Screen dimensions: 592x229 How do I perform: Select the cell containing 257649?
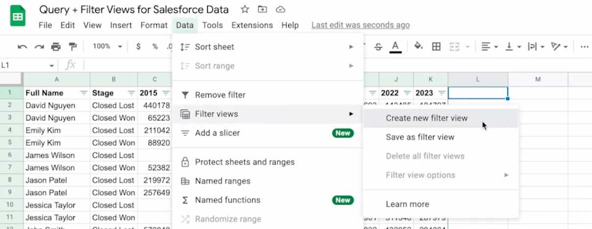(154, 193)
